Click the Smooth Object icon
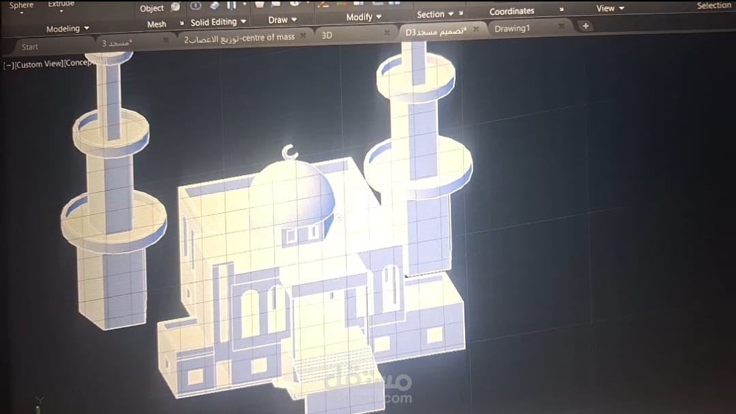Image resolution: width=736 pixels, height=414 pixels. [175, 7]
